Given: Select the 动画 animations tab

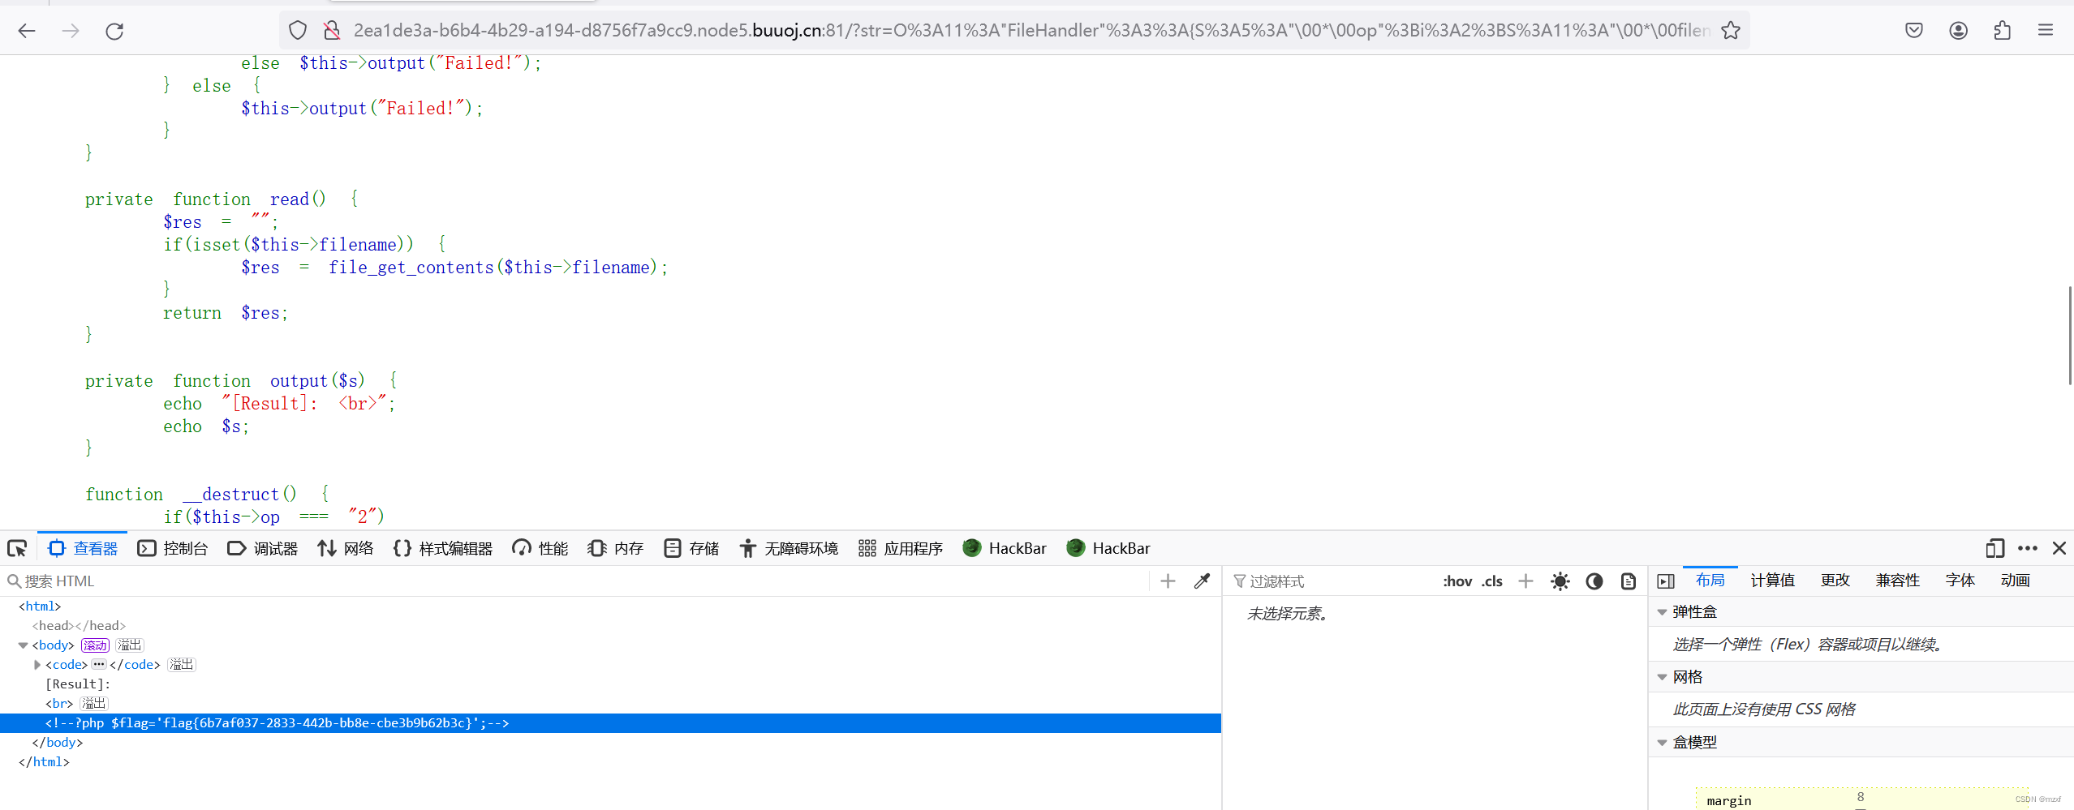Looking at the screenshot, I should [2016, 581].
